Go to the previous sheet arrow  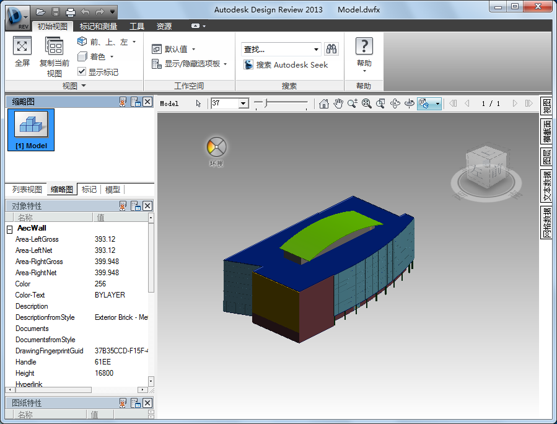coord(467,104)
